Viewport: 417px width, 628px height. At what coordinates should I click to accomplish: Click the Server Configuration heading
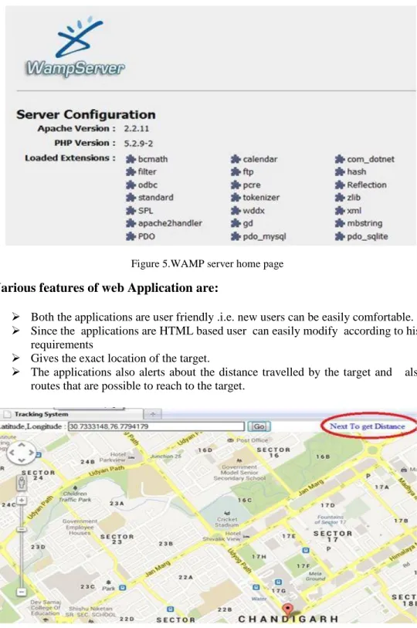(86, 114)
